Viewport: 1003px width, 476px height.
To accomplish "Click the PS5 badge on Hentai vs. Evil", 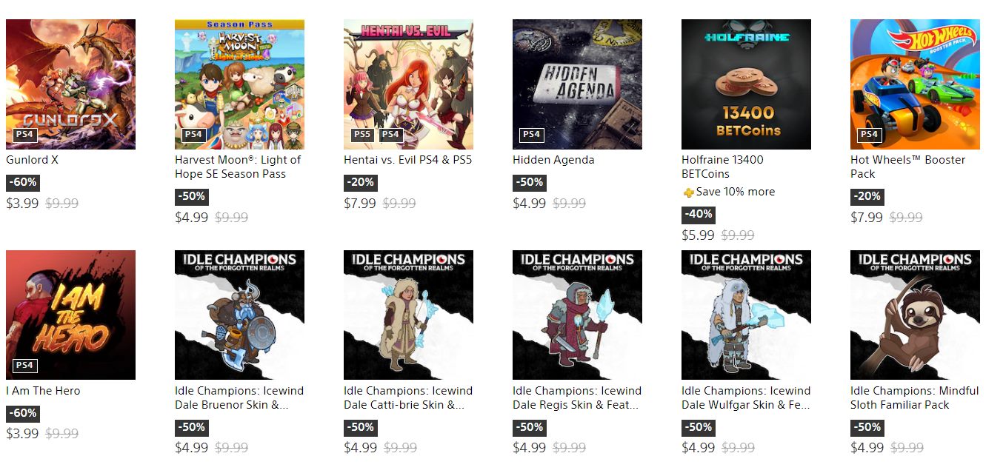I will click(362, 135).
